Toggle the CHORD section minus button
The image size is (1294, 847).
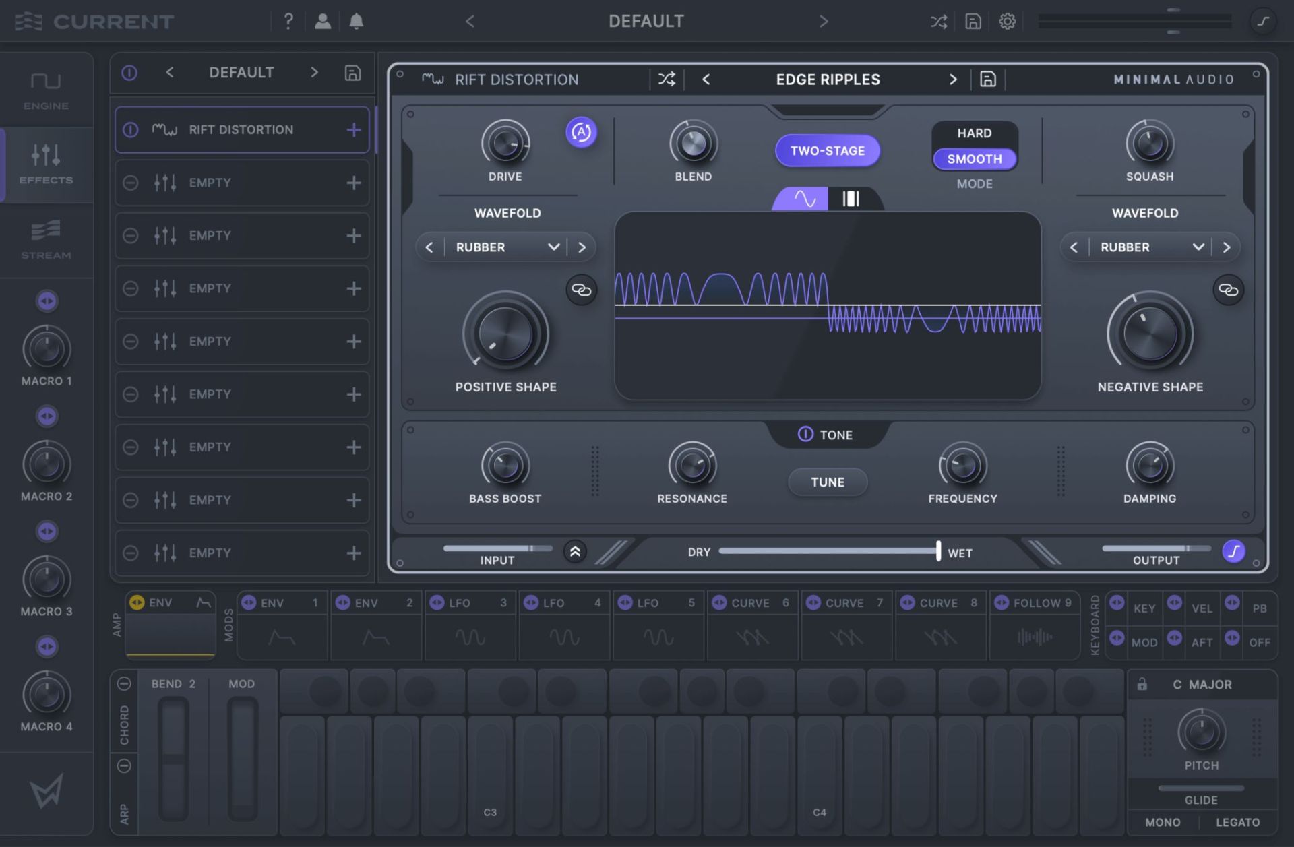pos(124,684)
